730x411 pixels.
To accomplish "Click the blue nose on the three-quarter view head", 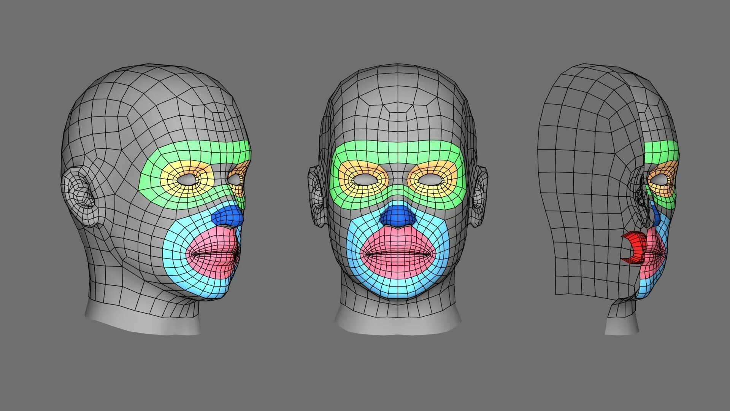I will (x=227, y=216).
